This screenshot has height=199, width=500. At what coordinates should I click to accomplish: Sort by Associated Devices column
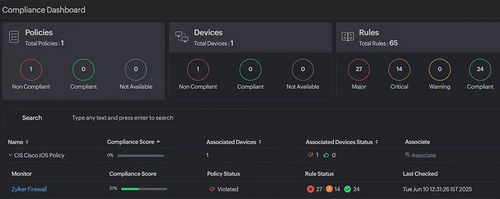pos(234,142)
